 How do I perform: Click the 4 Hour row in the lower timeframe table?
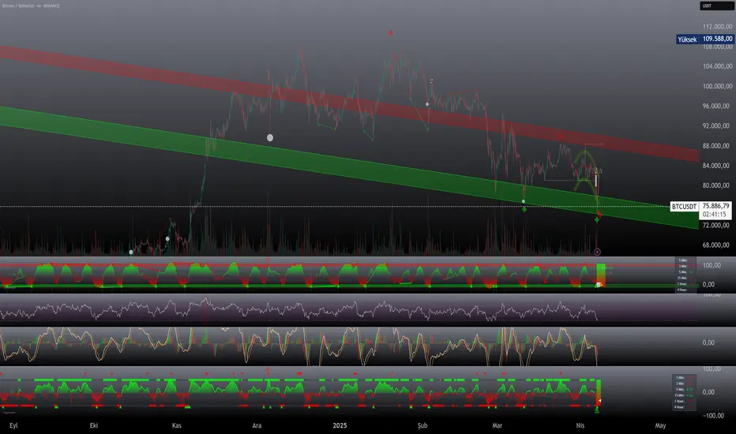pos(683,407)
